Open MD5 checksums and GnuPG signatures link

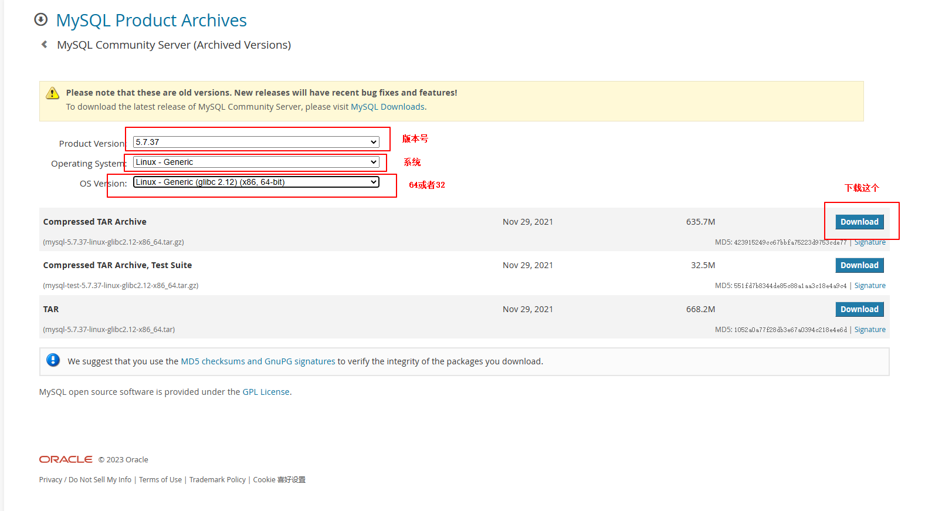click(x=258, y=361)
